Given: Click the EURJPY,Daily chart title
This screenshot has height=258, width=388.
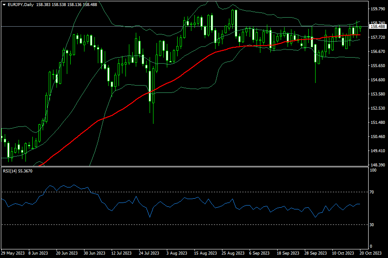Looking at the screenshot, I should tap(21, 4).
